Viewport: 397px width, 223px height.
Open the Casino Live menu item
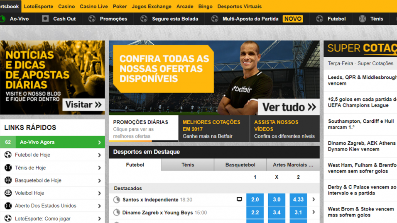tap(94, 6)
